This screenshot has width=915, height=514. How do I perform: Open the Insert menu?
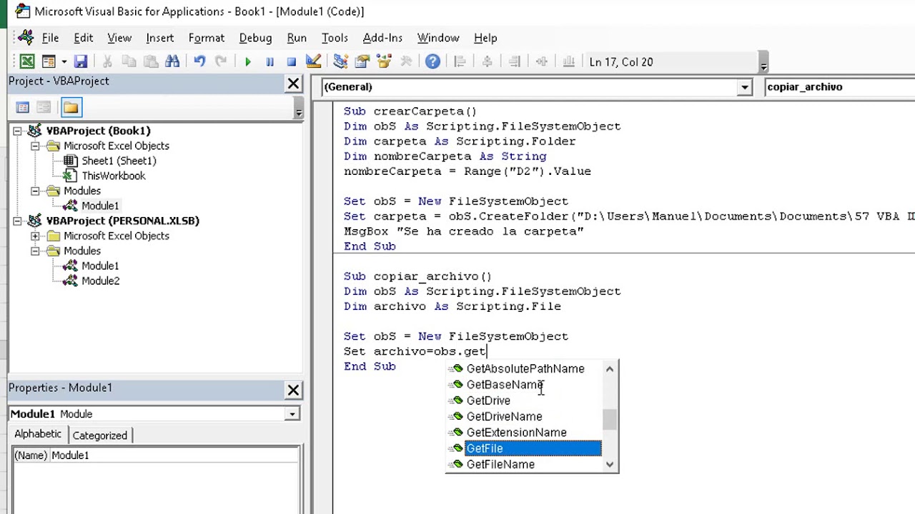[x=159, y=38]
